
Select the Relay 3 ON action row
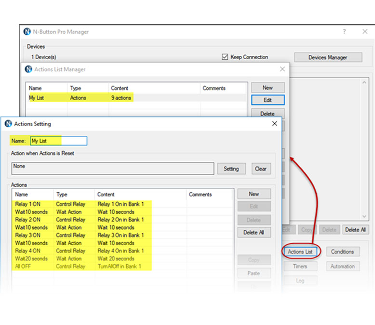pos(122,235)
